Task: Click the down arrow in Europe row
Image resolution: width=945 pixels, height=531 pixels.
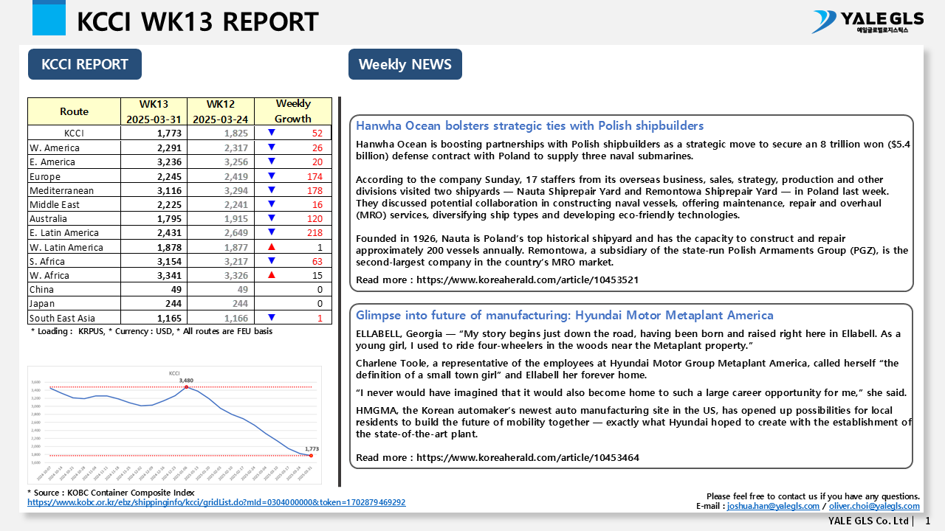Action: 272,176
